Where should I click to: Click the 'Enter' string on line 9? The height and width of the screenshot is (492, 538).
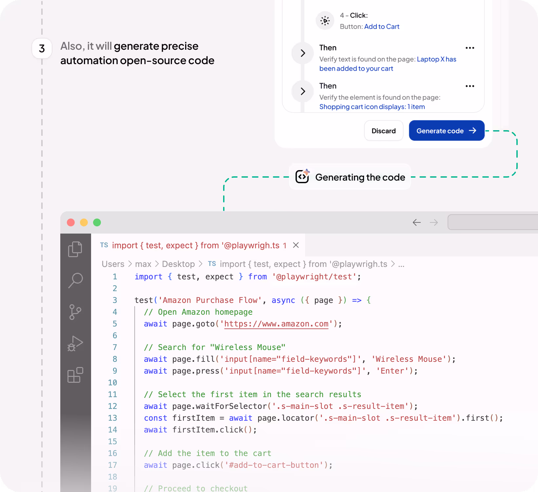click(393, 371)
